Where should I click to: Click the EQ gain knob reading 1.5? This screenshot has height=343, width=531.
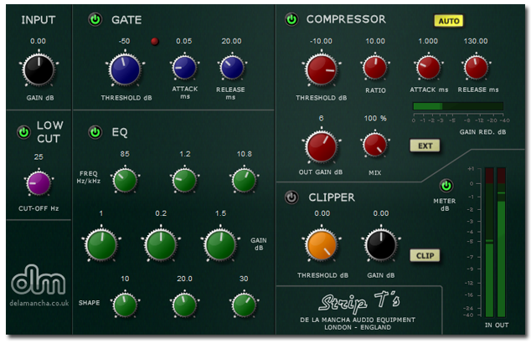[x=220, y=244]
